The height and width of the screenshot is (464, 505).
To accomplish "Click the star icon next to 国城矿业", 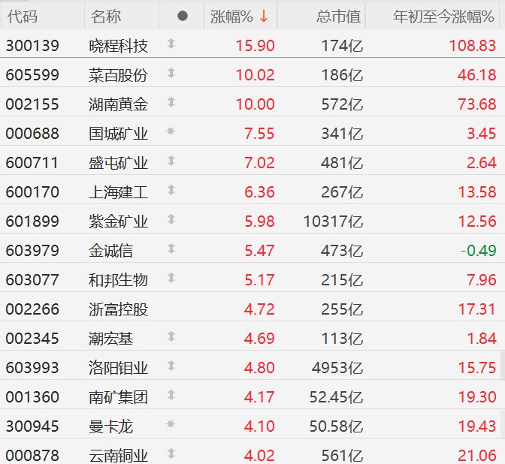I will tap(171, 131).
